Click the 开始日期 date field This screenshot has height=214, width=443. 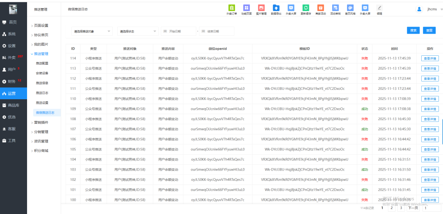178,31
